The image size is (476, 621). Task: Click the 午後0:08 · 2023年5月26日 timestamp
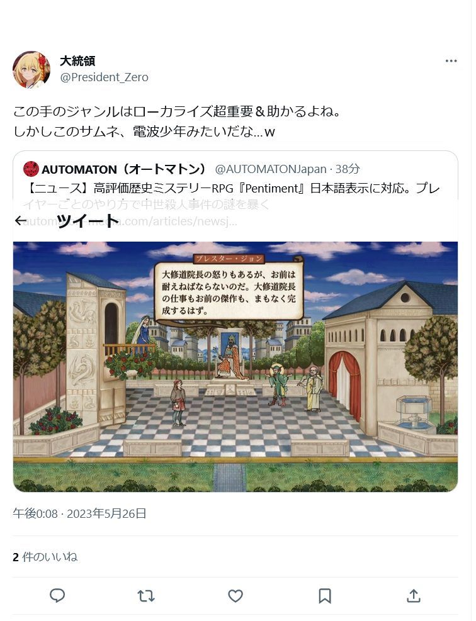[80, 513]
